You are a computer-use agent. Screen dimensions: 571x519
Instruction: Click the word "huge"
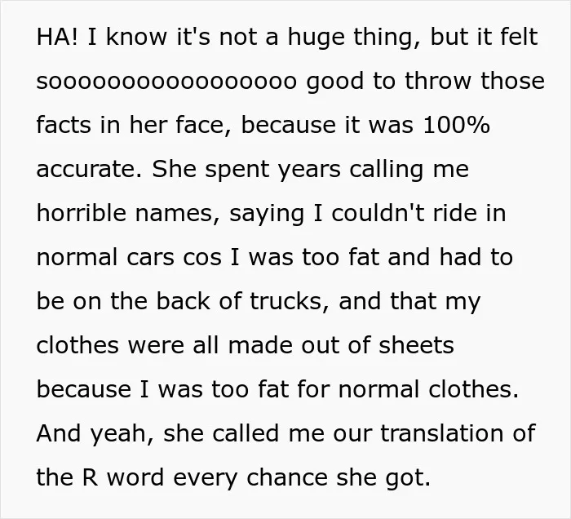click(316, 38)
